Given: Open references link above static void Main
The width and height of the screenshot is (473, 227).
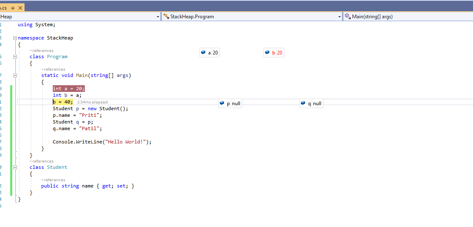Looking at the screenshot, I should point(53,69).
